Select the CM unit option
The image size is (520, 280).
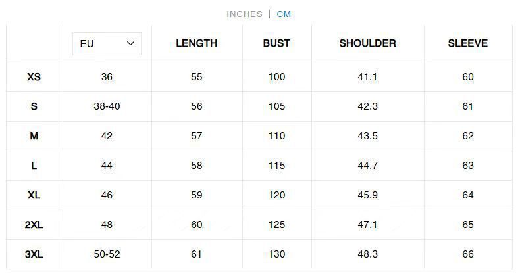(x=284, y=14)
